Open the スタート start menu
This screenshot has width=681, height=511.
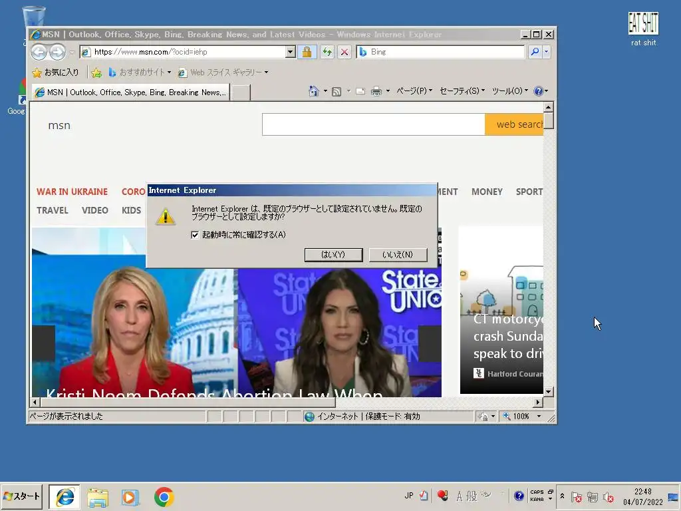click(x=21, y=496)
